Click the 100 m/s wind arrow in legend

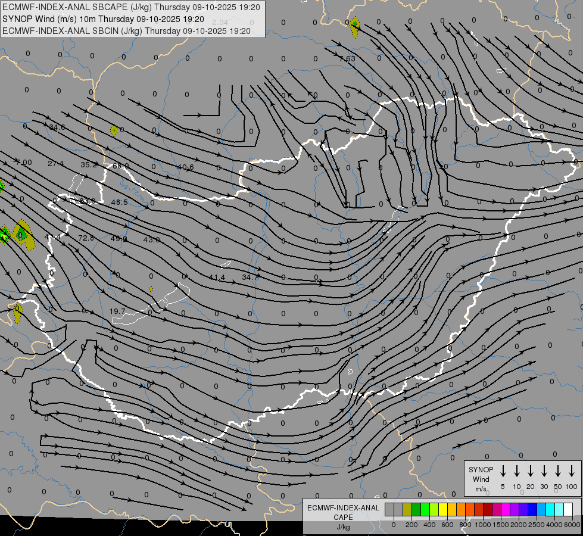point(572,471)
